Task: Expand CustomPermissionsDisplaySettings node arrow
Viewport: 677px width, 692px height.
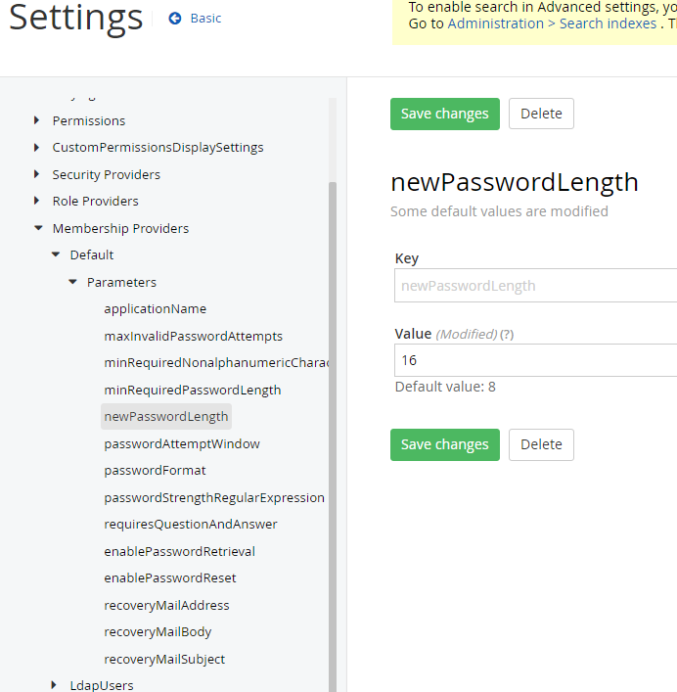Action: coord(36,147)
